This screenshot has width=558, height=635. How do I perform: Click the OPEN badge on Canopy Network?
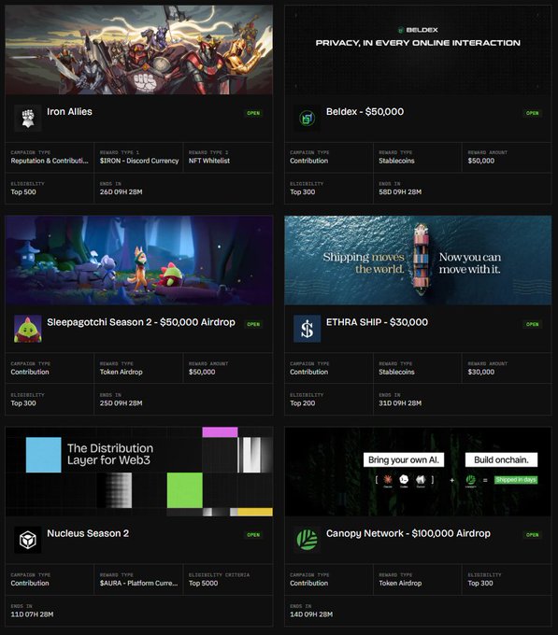533,535
